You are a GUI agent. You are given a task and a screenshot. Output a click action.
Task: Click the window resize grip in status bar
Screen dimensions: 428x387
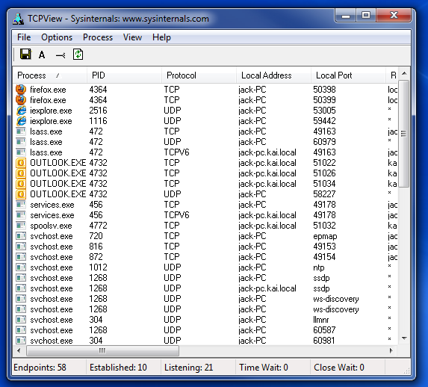pyautogui.click(x=406, y=371)
